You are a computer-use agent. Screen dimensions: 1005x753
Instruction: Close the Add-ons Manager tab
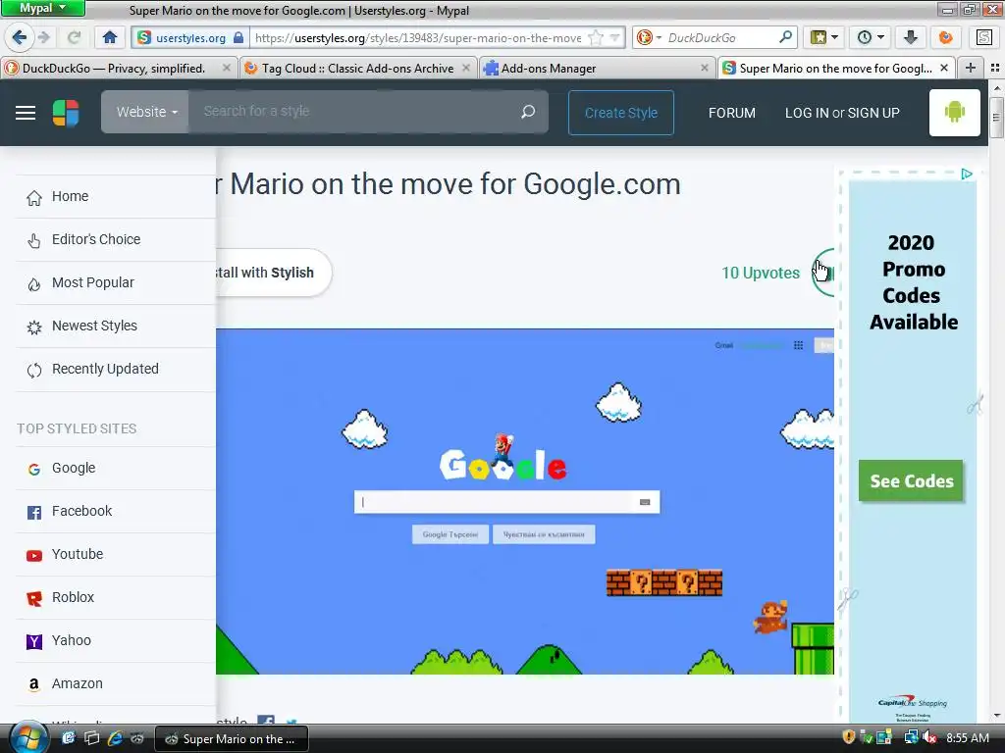click(705, 68)
